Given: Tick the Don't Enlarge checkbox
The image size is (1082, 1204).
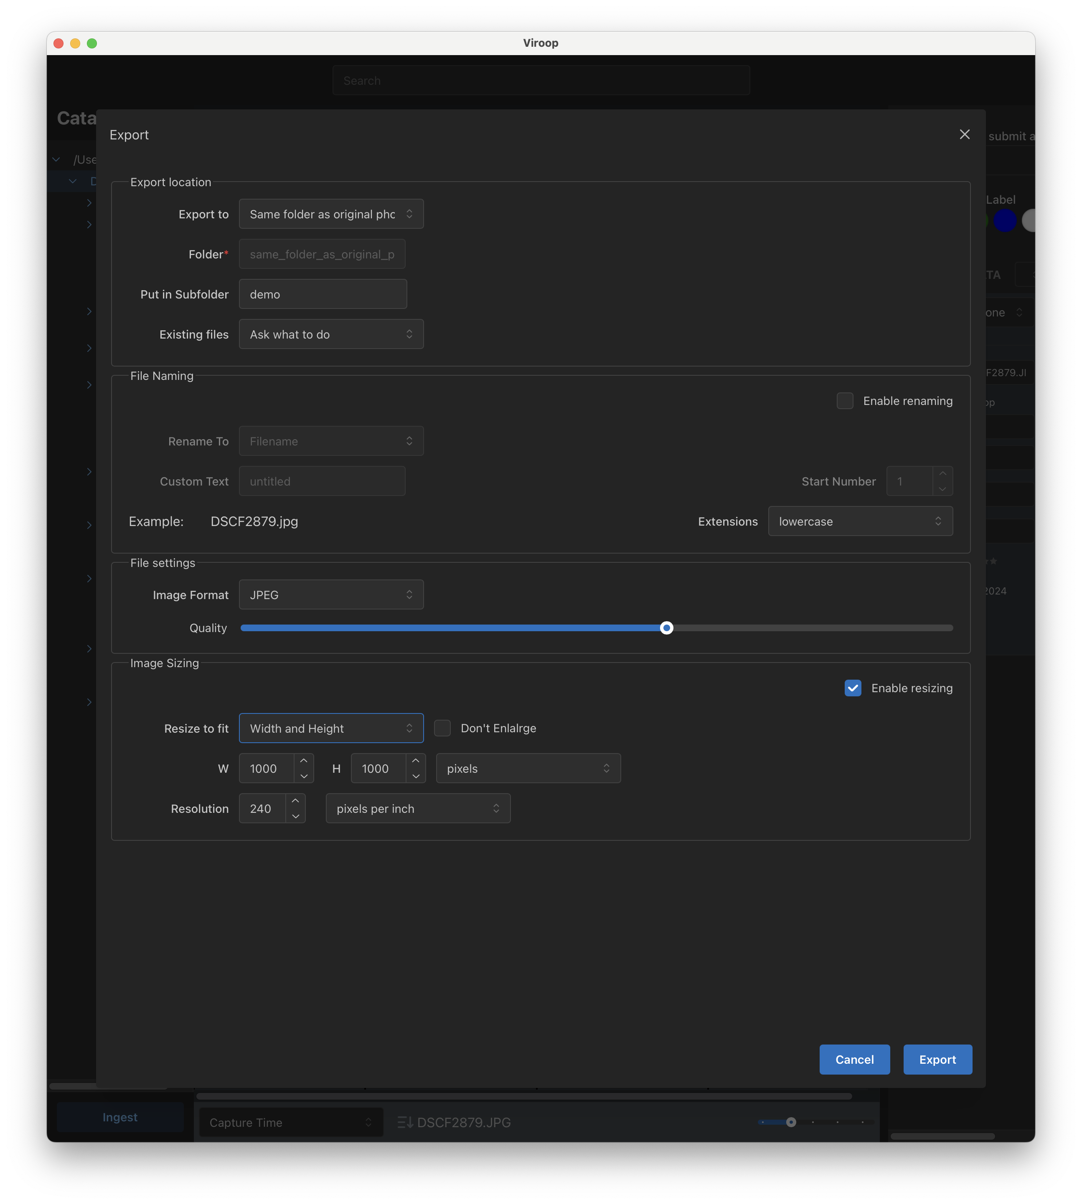Looking at the screenshot, I should [x=442, y=728].
